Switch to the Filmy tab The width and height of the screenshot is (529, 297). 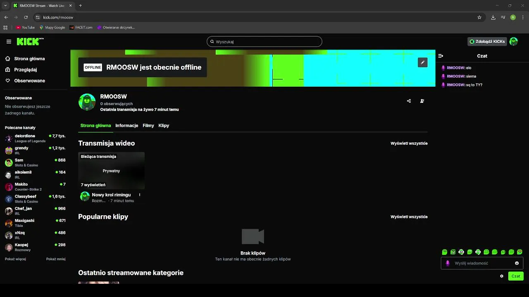tap(148, 125)
